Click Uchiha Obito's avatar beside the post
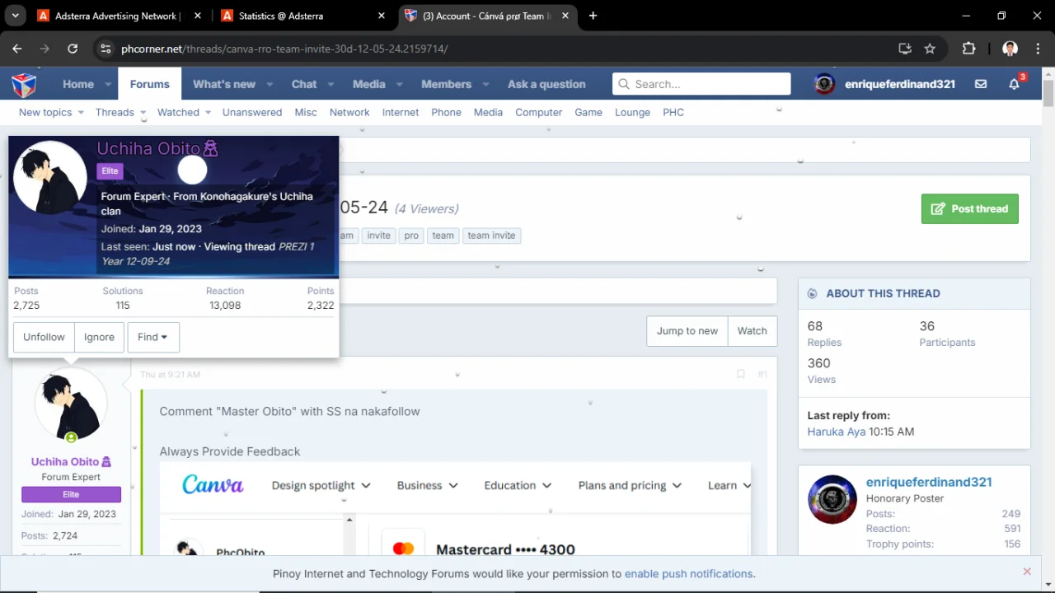The width and height of the screenshot is (1055, 593). (71, 404)
